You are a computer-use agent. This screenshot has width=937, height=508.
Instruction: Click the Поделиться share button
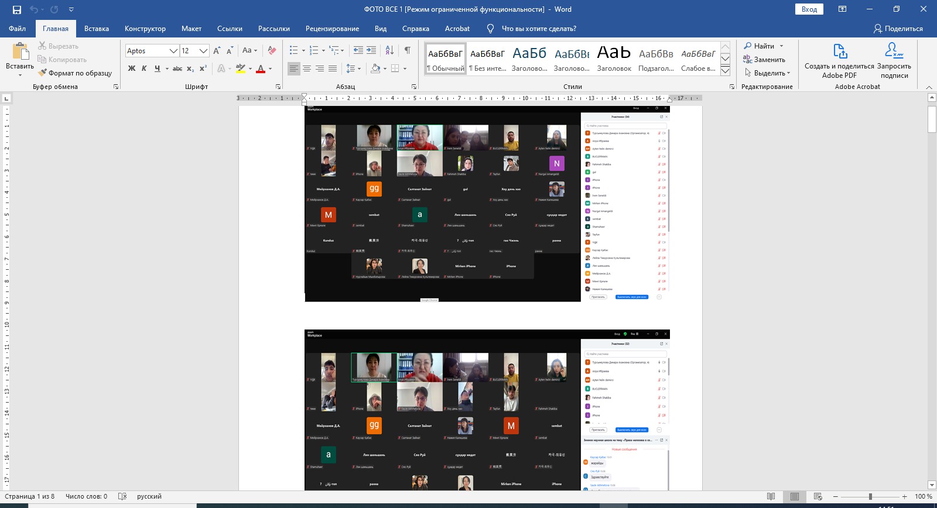(x=898, y=29)
